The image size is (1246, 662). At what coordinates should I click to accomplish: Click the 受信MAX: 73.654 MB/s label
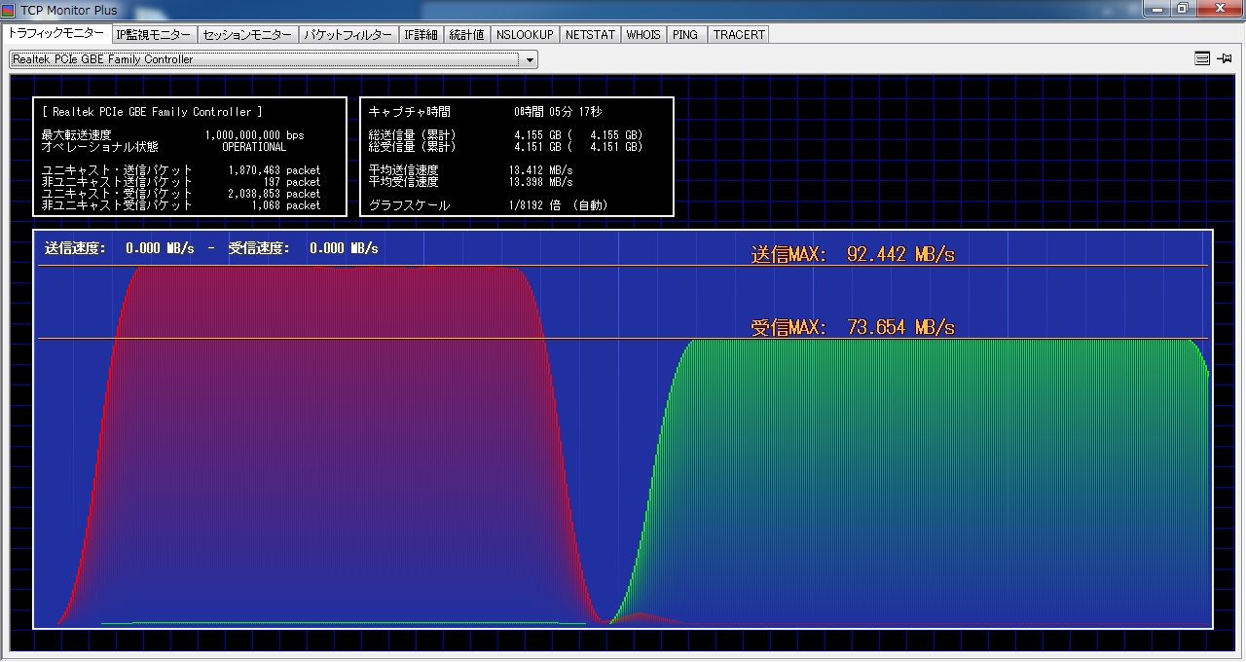pos(853,327)
